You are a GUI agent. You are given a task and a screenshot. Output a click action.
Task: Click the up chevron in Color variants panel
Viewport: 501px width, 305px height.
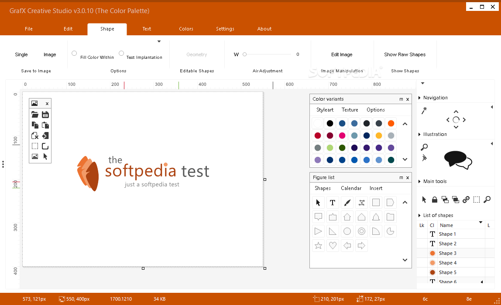405,124
